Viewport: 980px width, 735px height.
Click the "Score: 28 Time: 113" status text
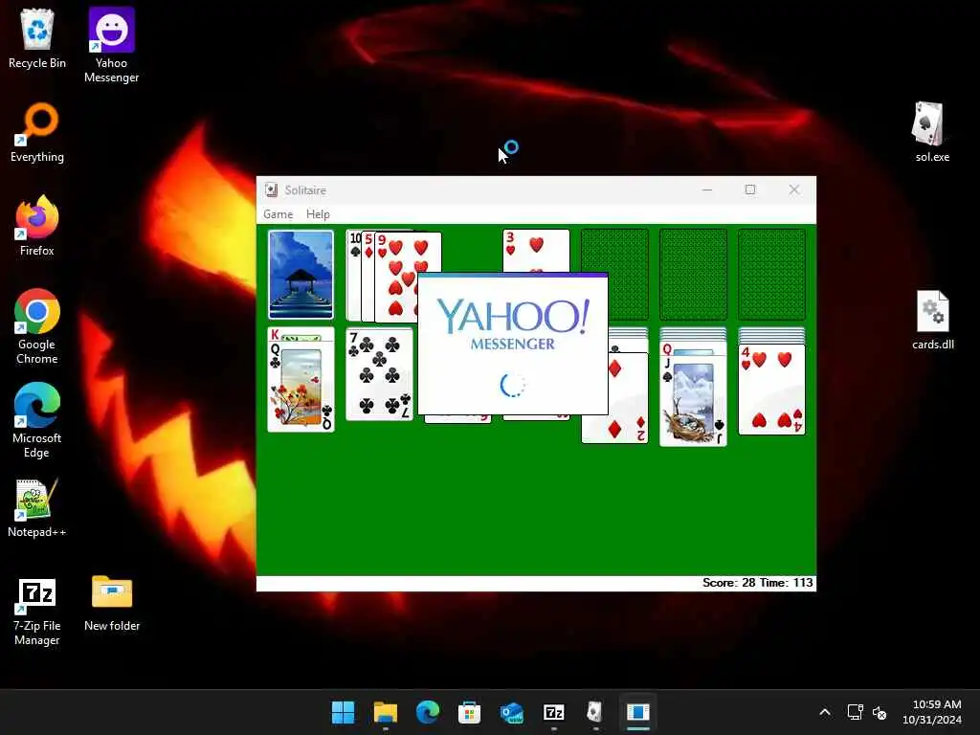tap(758, 583)
